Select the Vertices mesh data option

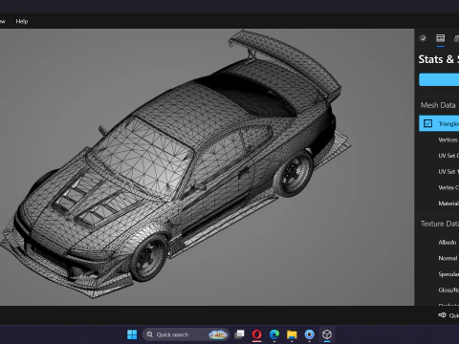click(x=448, y=140)
